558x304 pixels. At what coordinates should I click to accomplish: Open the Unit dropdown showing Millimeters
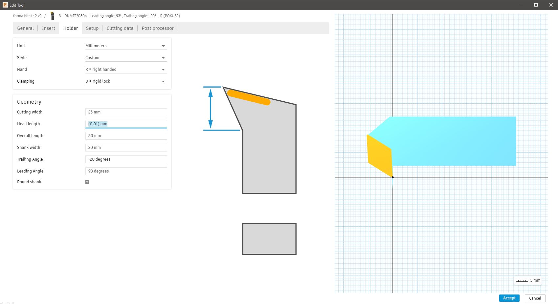[x=126, y=46]
